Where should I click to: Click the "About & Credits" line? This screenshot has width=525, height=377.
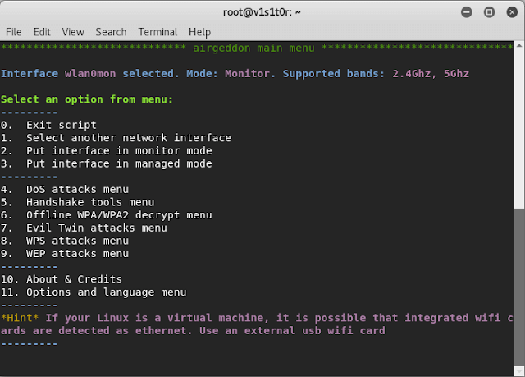74,279
